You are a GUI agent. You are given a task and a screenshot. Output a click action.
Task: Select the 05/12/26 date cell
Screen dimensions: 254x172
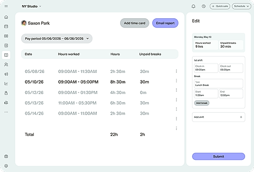click(34, 93)
